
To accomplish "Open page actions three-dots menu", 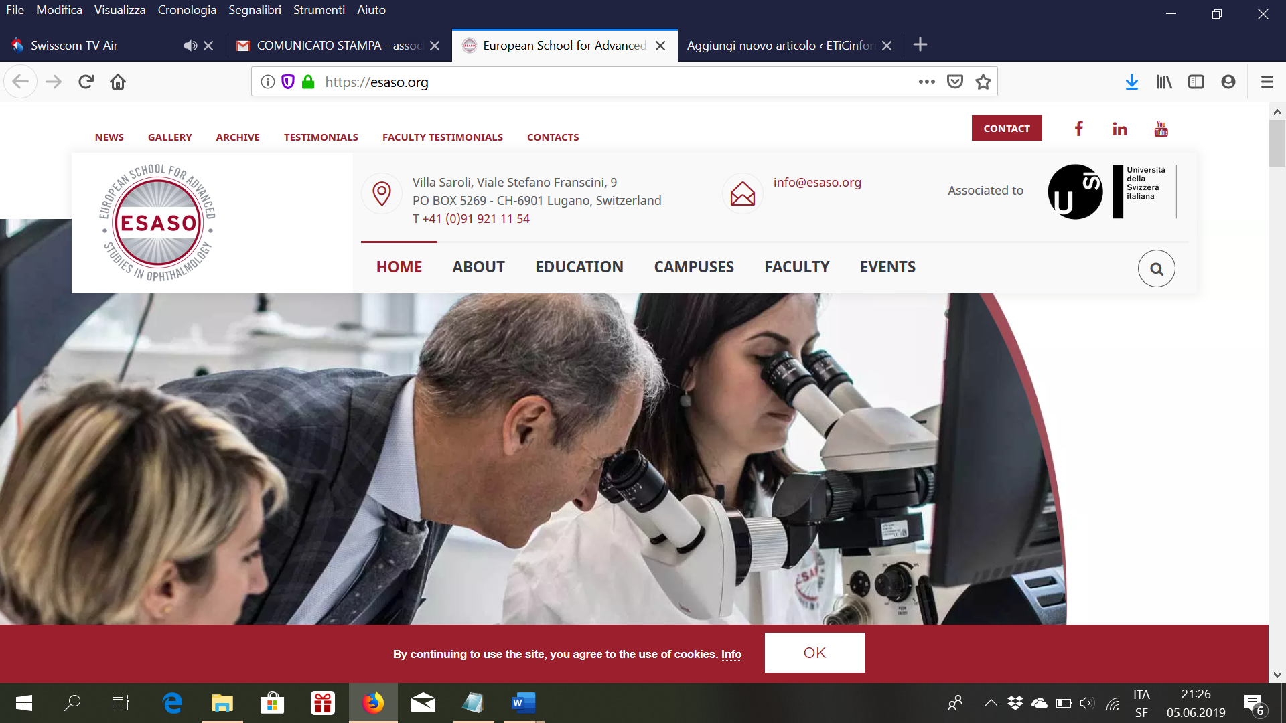I will [x=927, y=82].
